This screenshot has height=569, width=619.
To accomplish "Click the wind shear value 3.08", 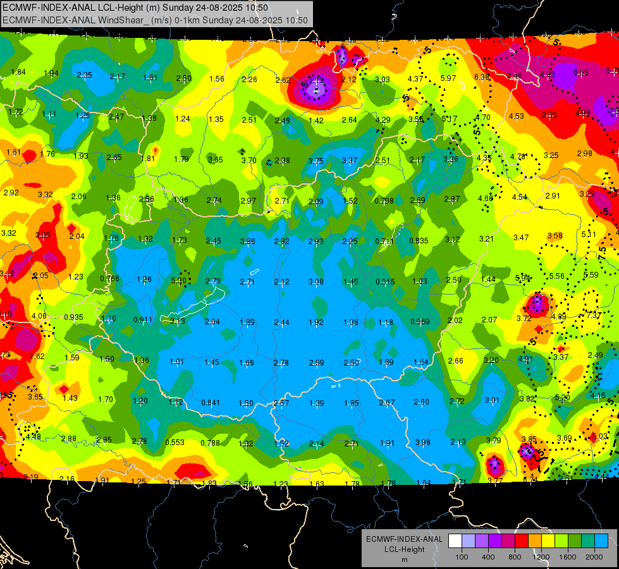I will 316,281.
